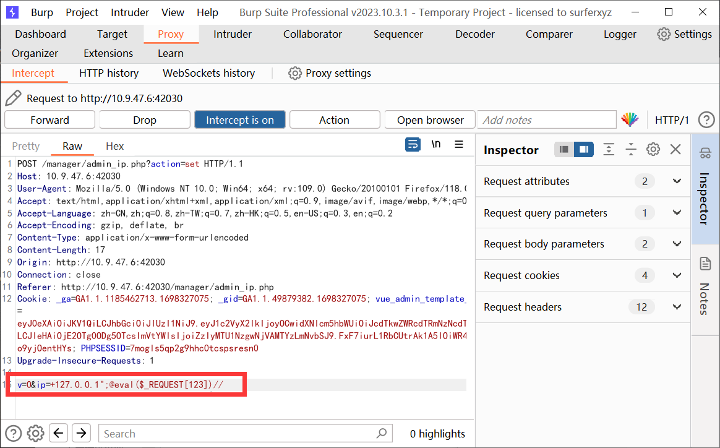
Task: Open the Extensions tab
Action: 108,53
